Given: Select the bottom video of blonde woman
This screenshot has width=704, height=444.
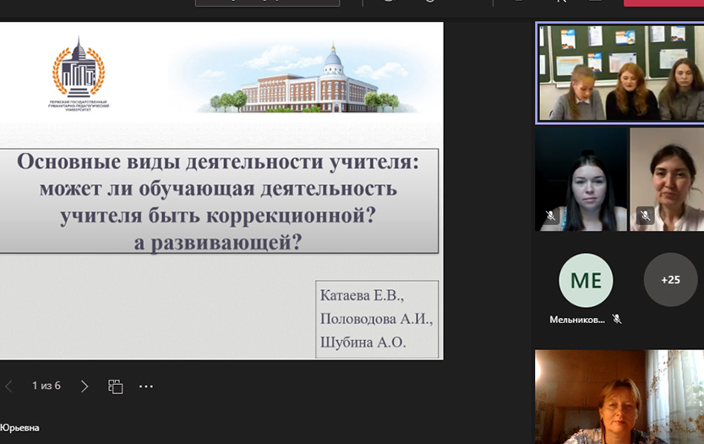Looking at the screenshot, I should coord(619,397).
